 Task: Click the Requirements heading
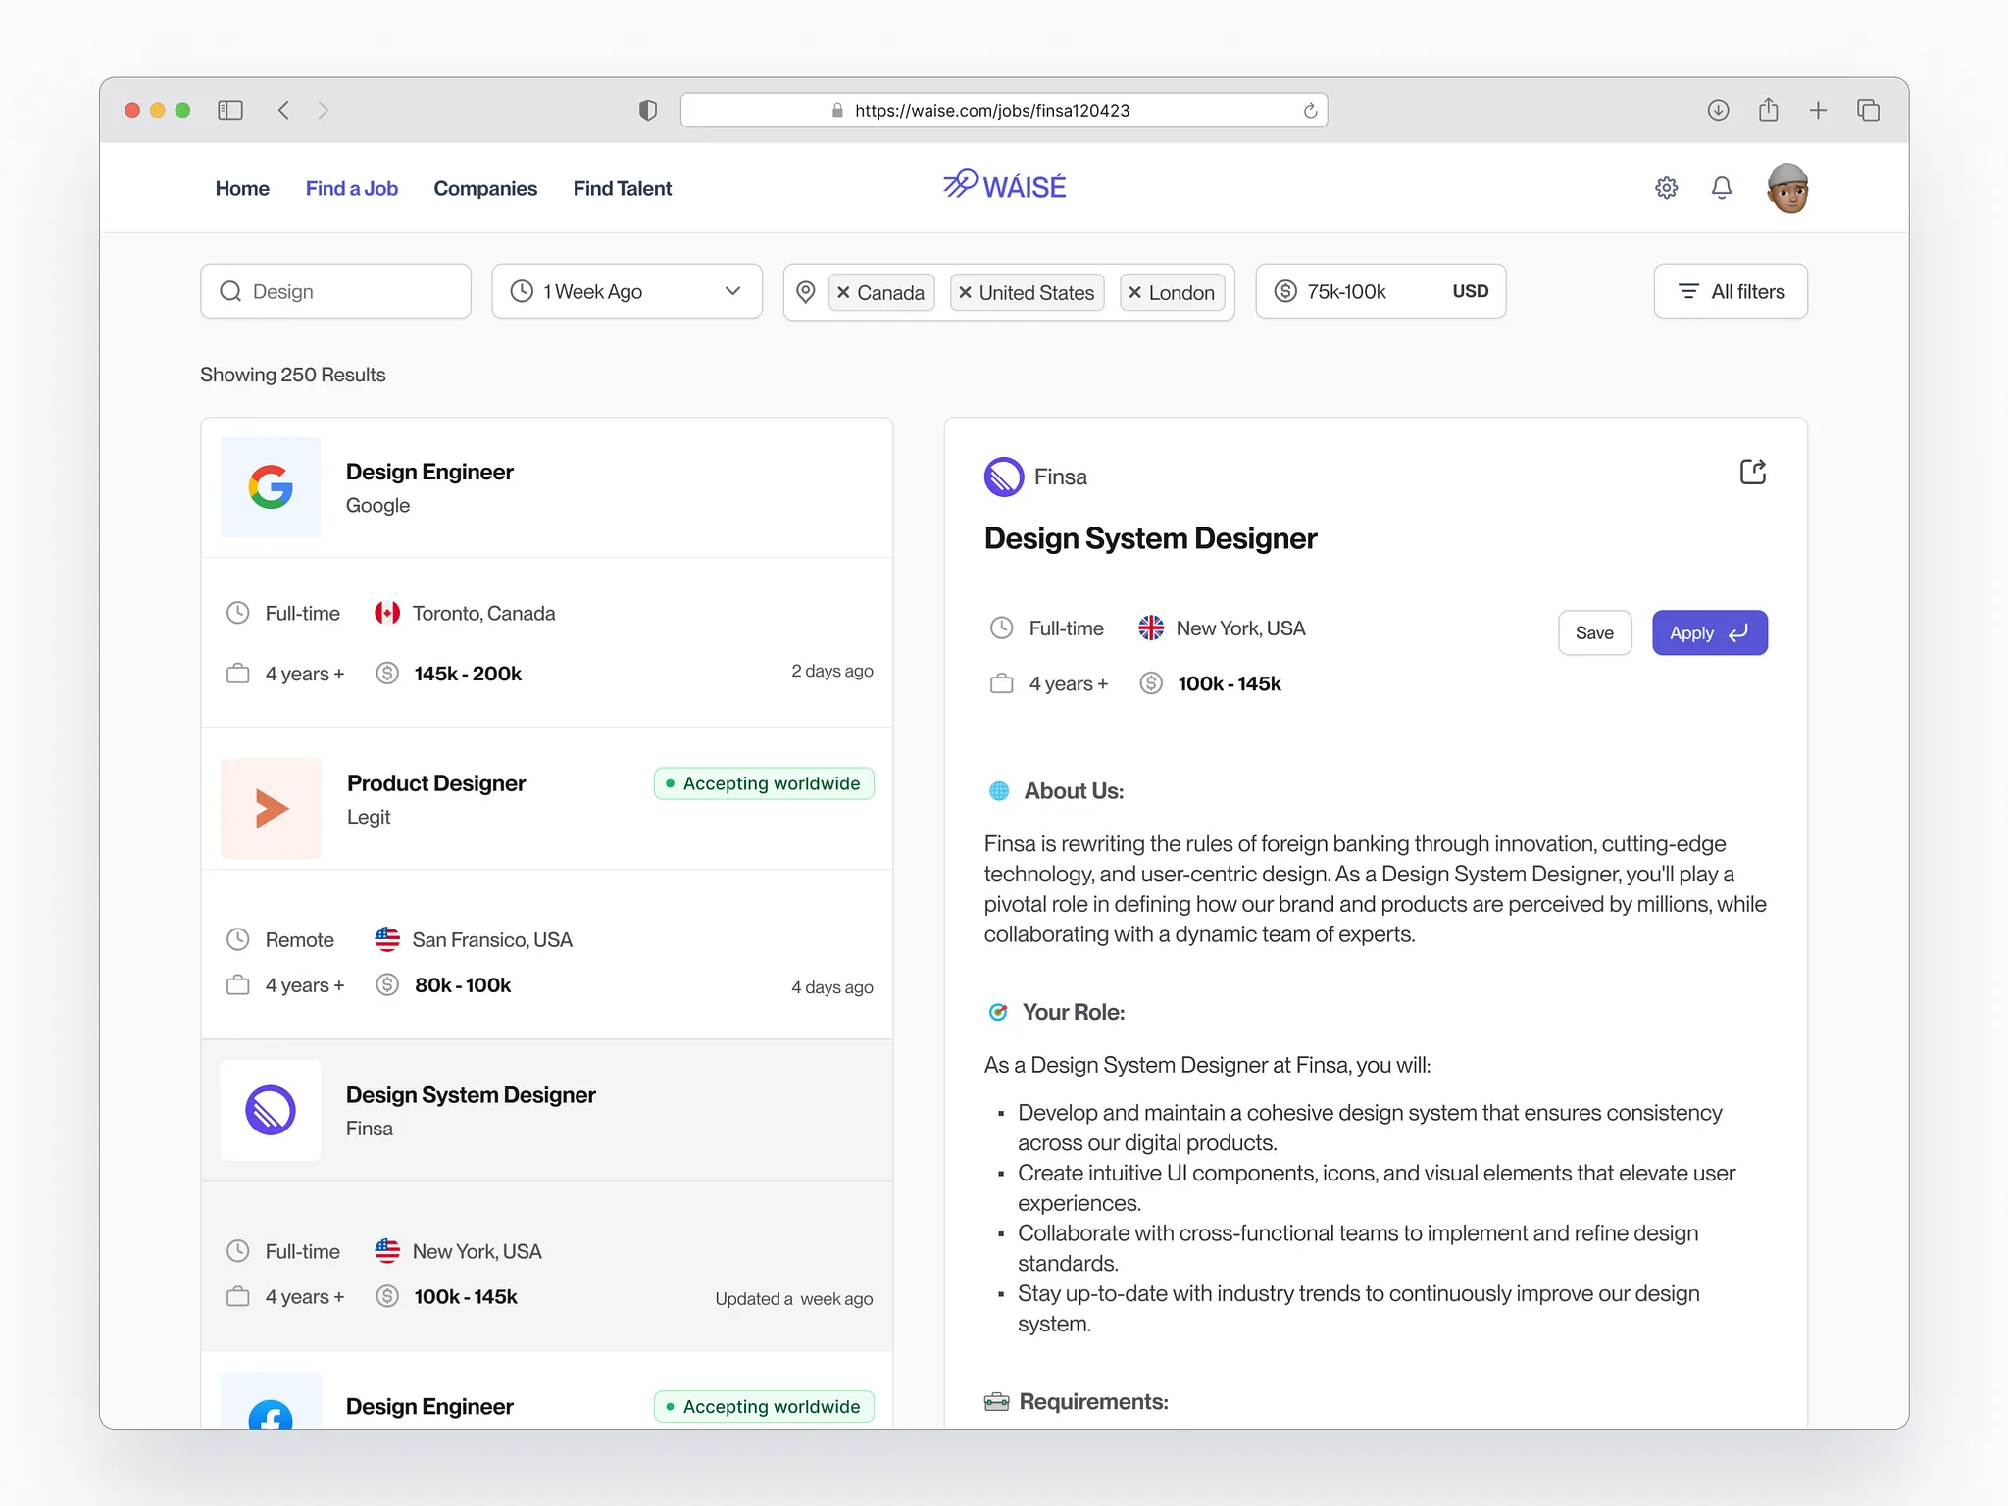(x=1093, y=1402)
